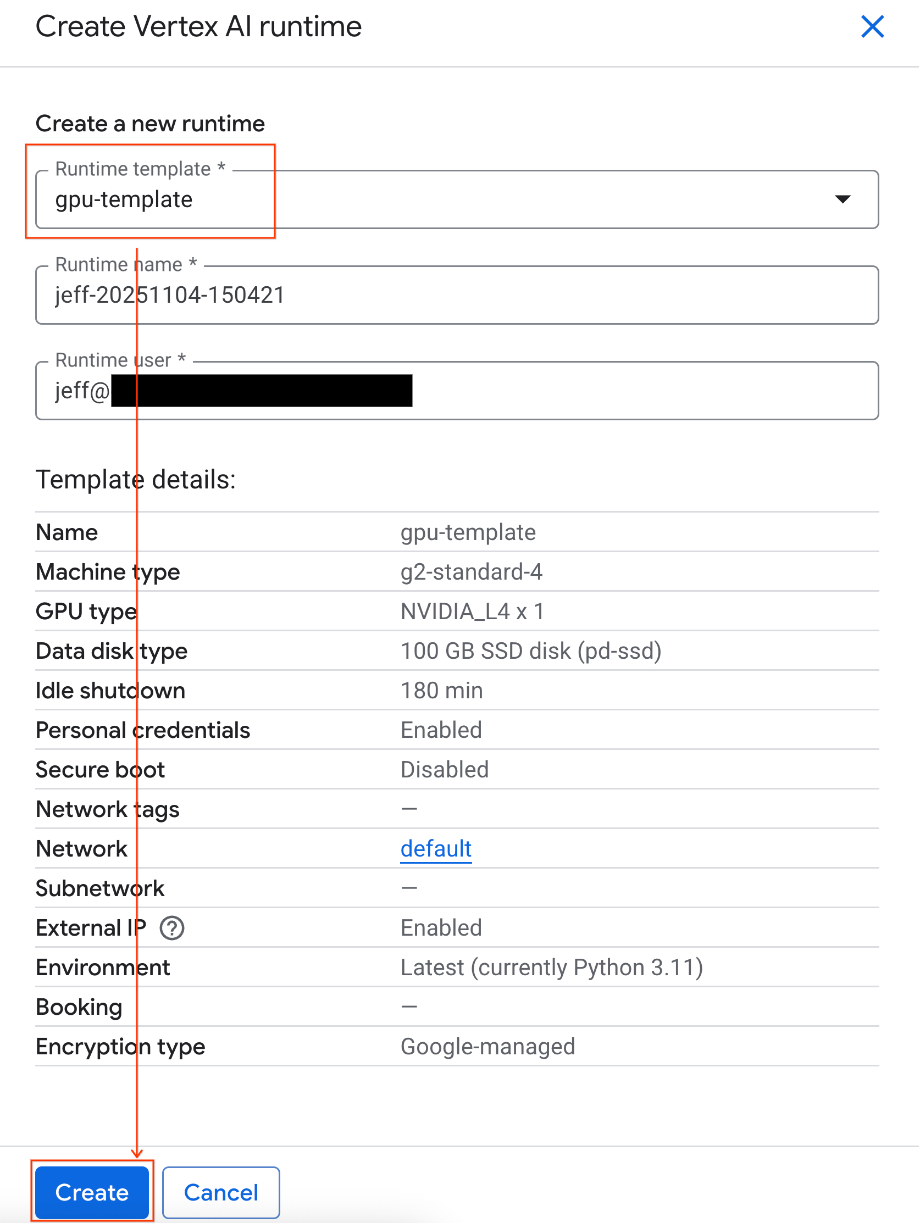The height and width of the screenshot is (1223, 920).
Task: Click the Secure boot Disabled value
Action: 444,769
